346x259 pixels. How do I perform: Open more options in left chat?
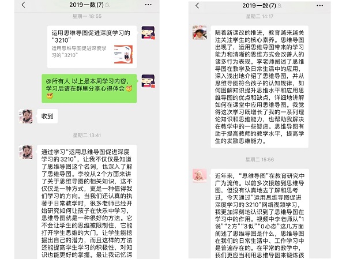148,5
